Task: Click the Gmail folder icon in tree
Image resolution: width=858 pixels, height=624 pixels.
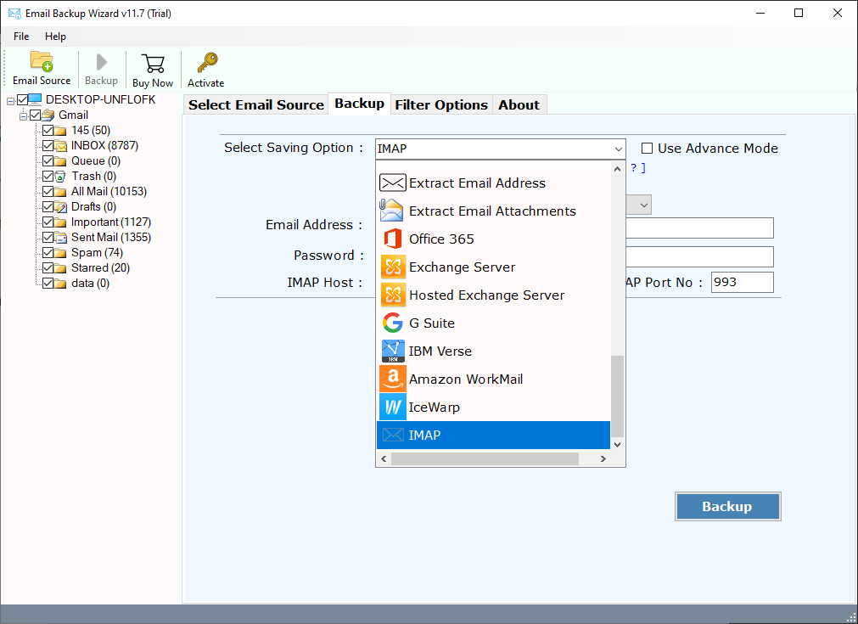Action: [x=48, y=115]
